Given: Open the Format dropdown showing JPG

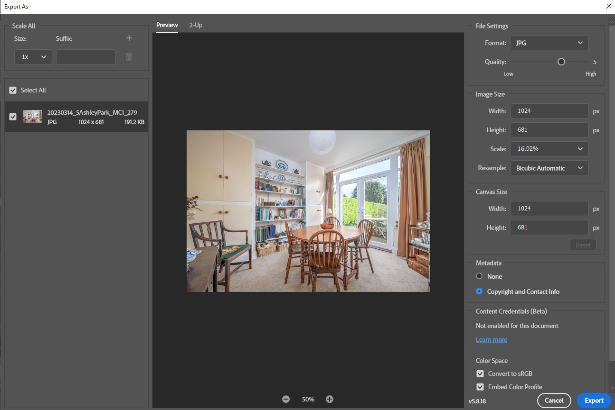Looking at the screenshot, I should click(x=549, y=43).
